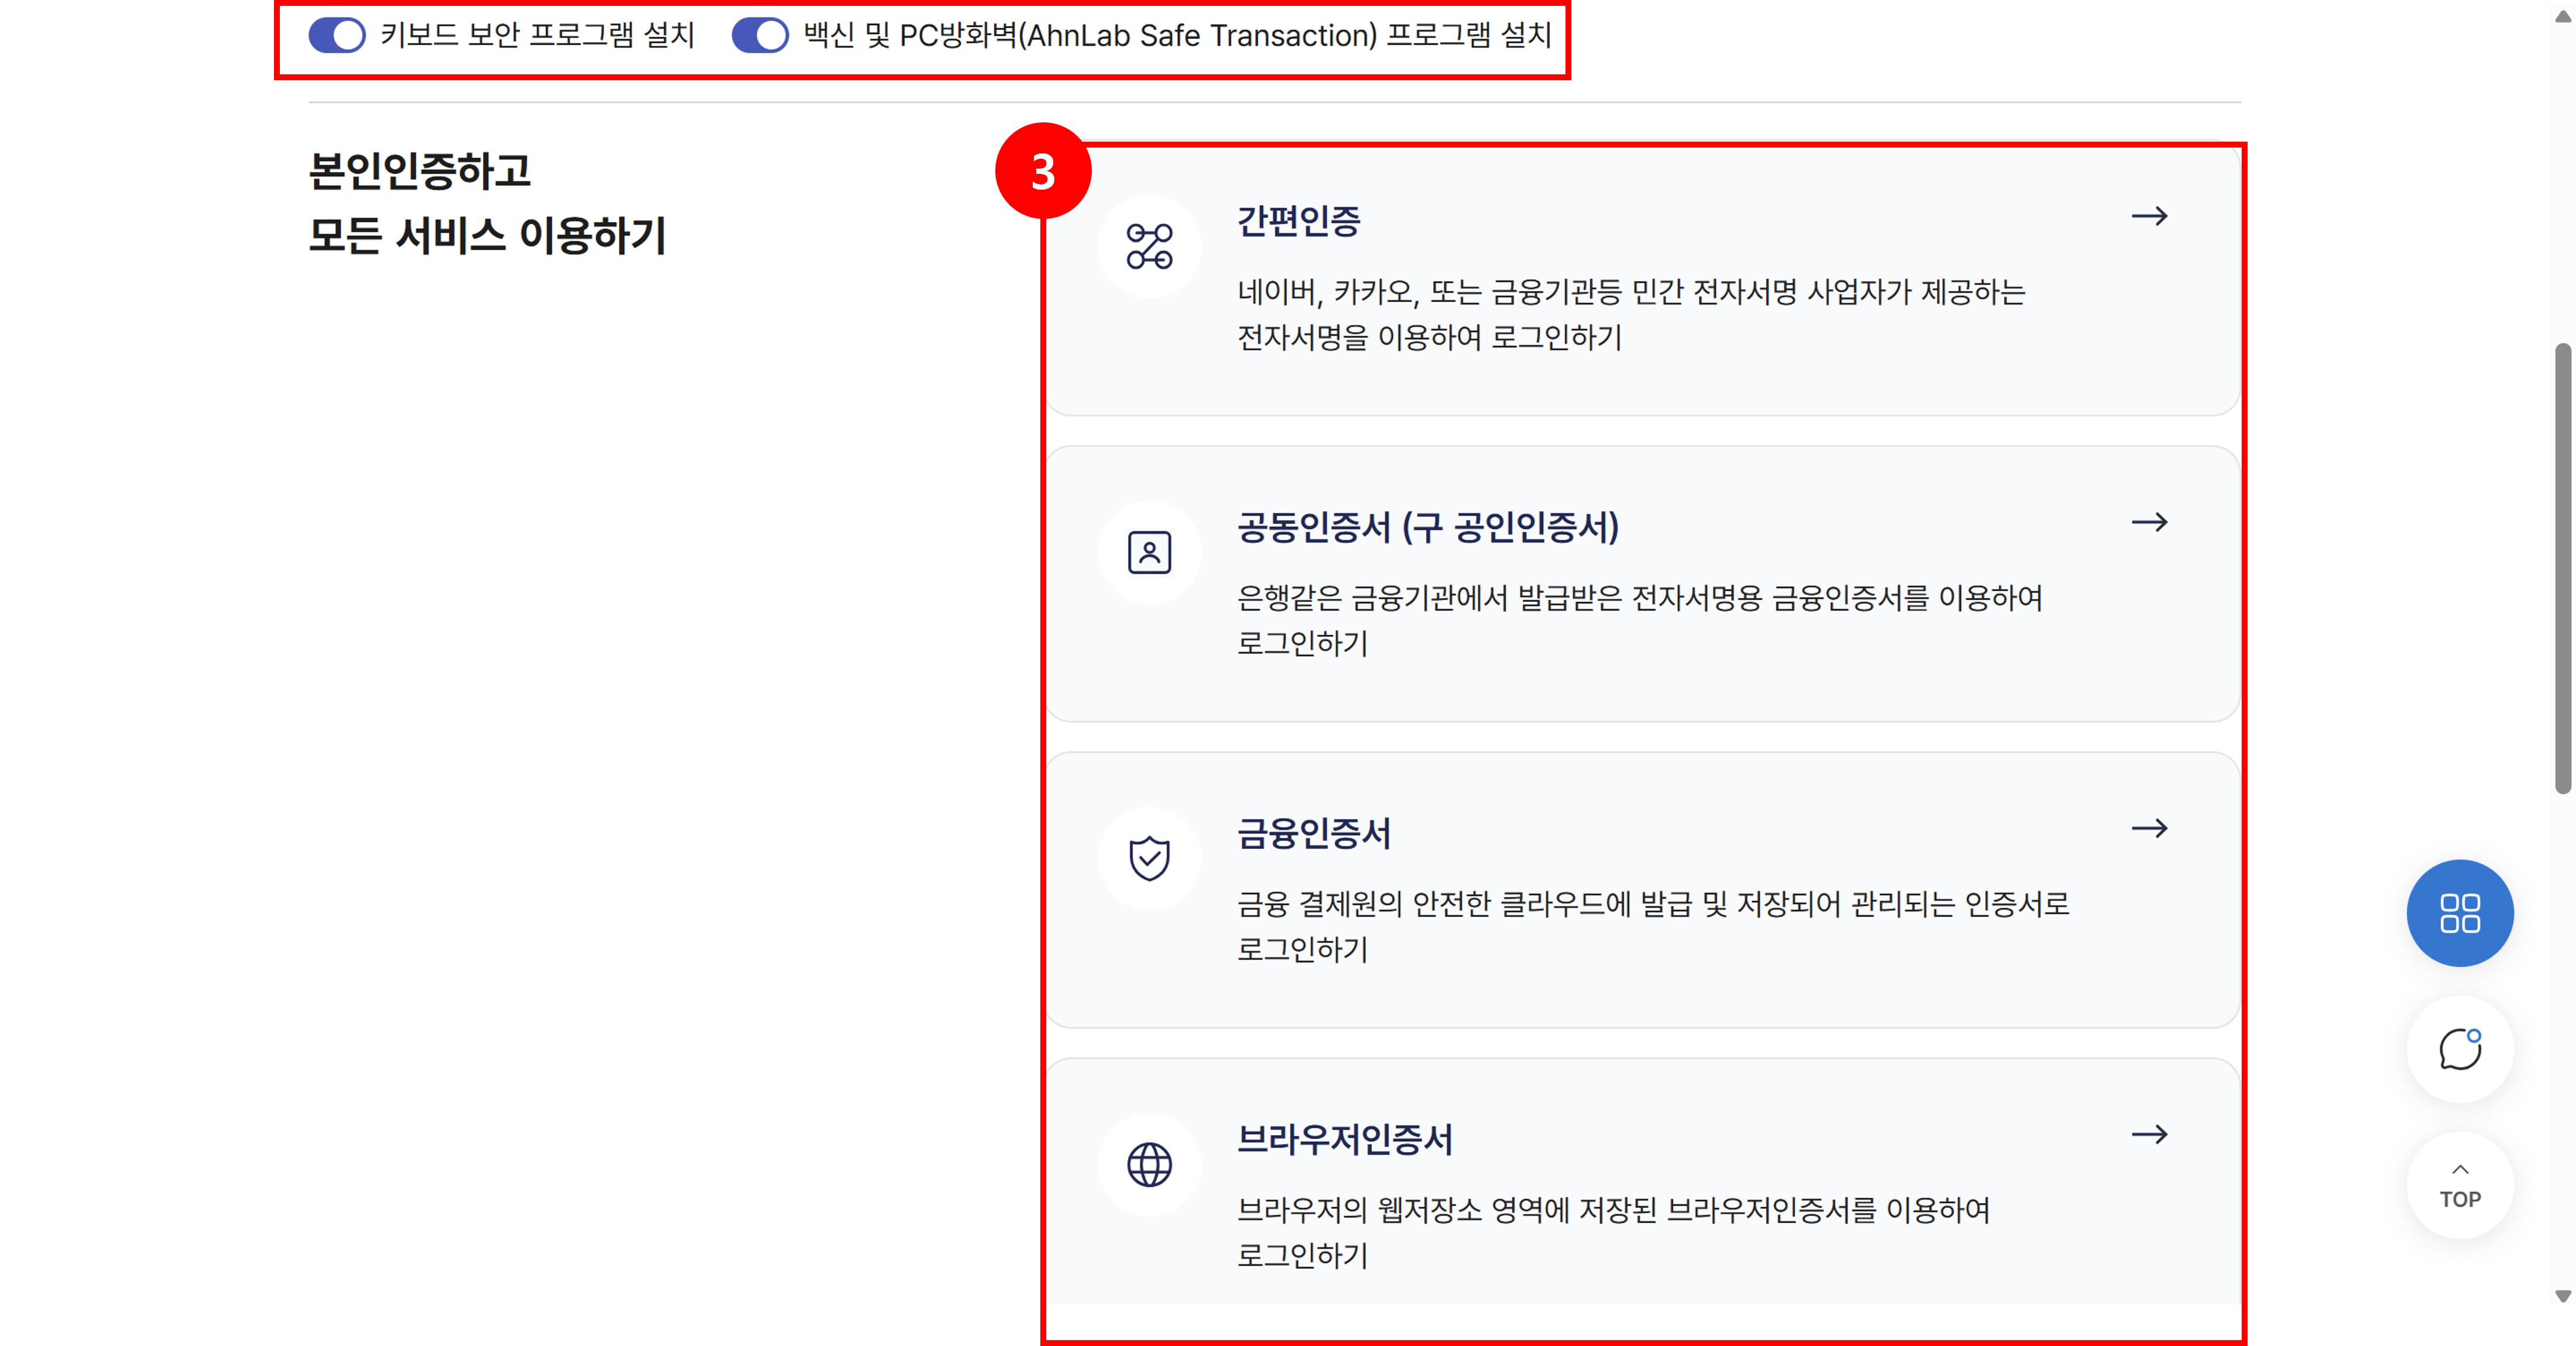Click the arrow on 브라우저인증서 card

click(x=2149, y=1134)
